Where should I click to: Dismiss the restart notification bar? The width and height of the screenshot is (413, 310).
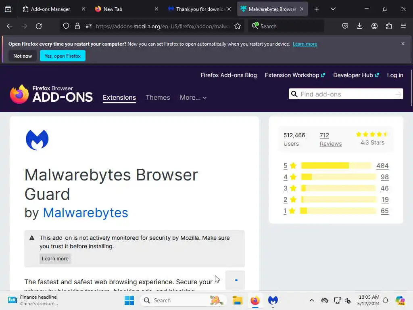click(x=403, y=44)
